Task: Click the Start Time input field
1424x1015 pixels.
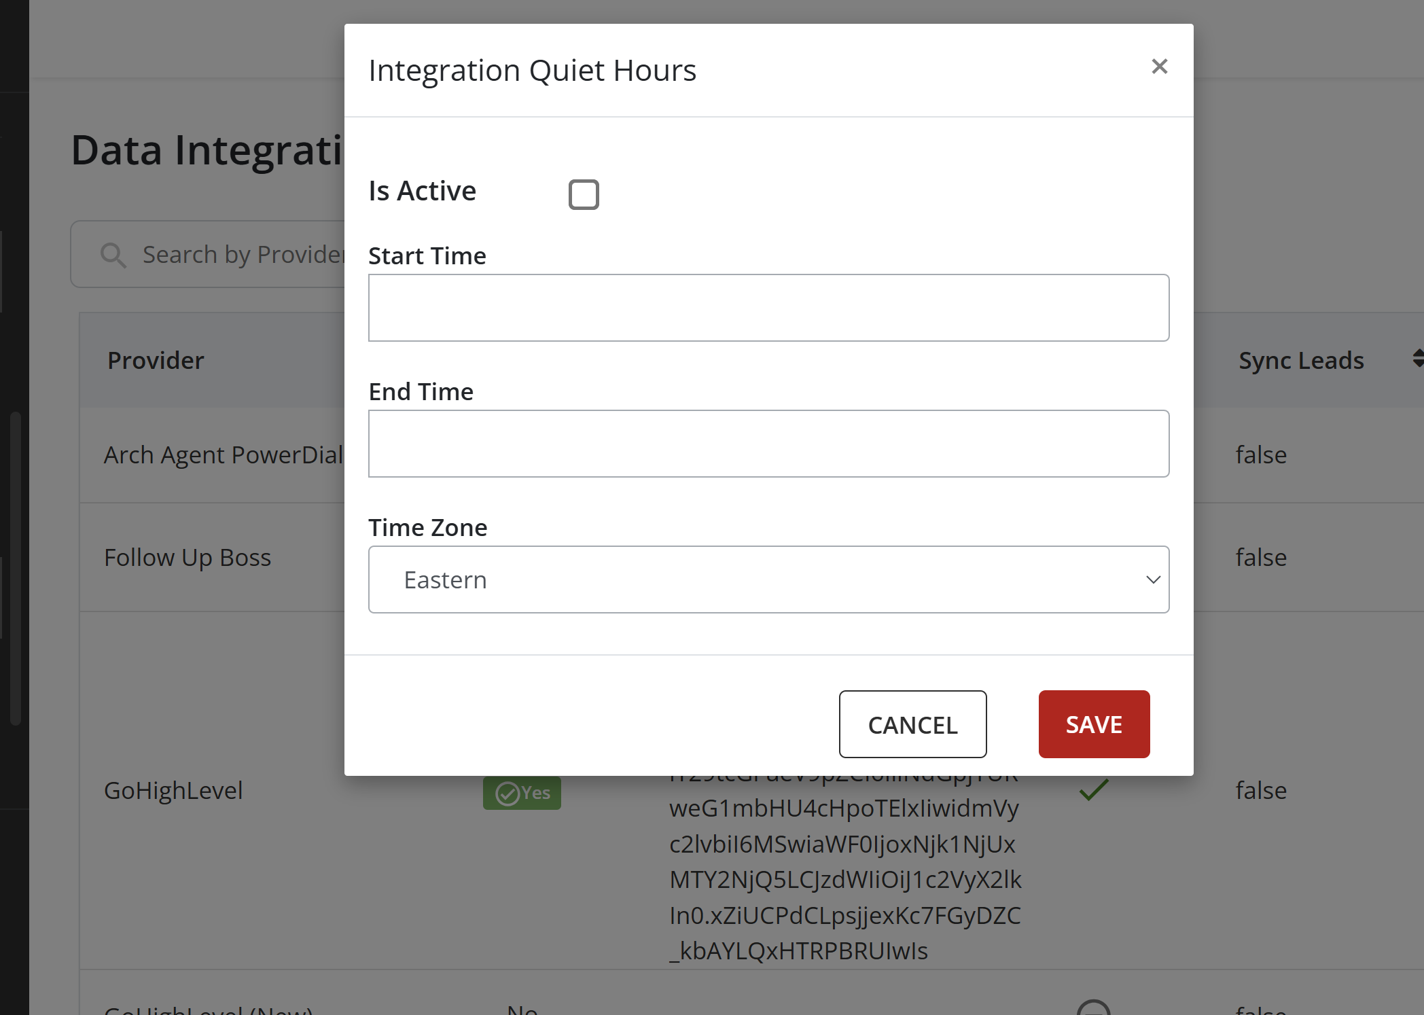Action: 768,308
